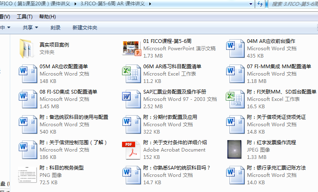The image size is (318, 192).
Task: Select the 04M AR应收前台操作 Word icon
Action: 235,49
